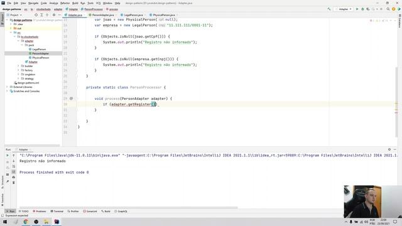
Task: Hide the Project panel with minus icon
Action: (x=59, y=15)
